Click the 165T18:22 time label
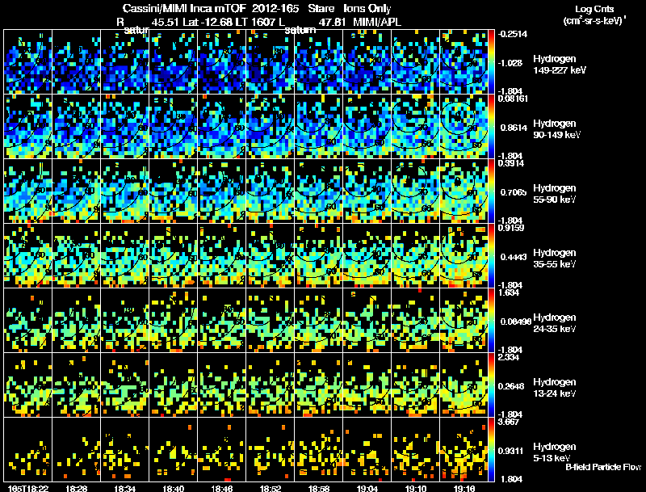The height and width of the screenshot is (492, 646). coord(28,488)
